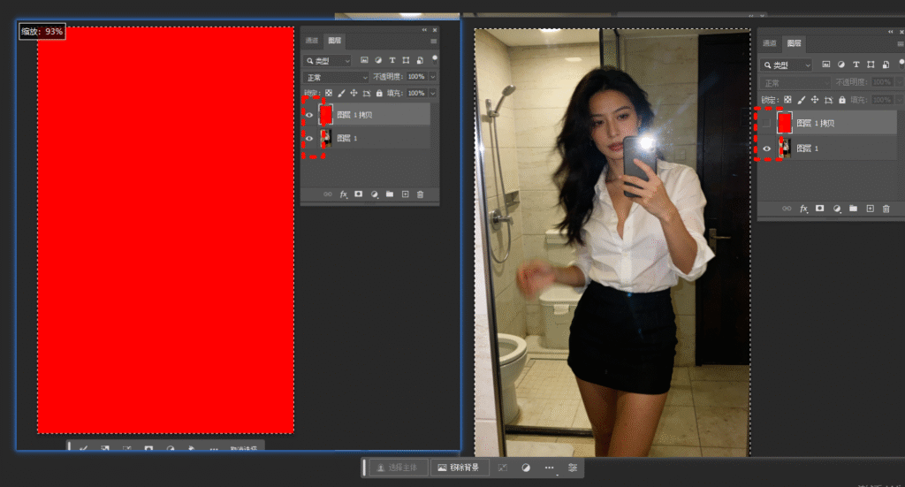The height and width of the screenshot is (487, 905).
Task: Add adjustment layer in right layers panel
Action: 836,209
